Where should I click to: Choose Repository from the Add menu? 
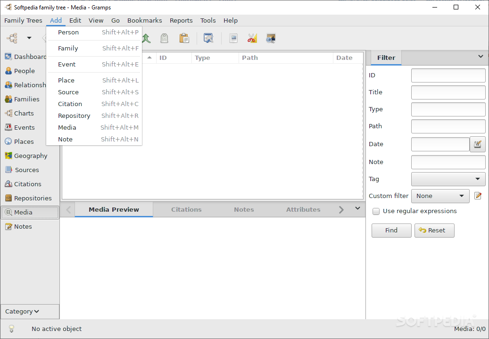94,116
